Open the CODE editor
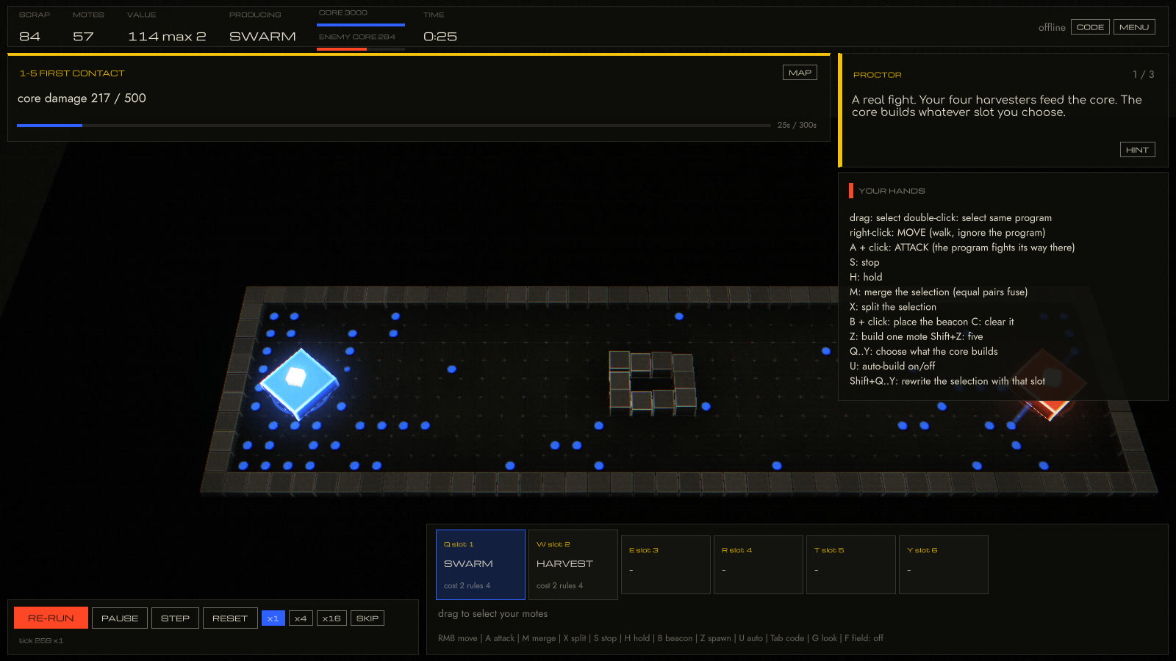The image size is (1176, 661). click(1090, 27)
